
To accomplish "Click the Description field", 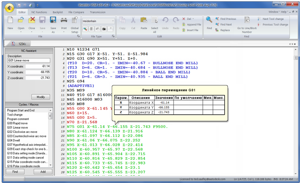I will pyautogui.click(x=29, y=60).
